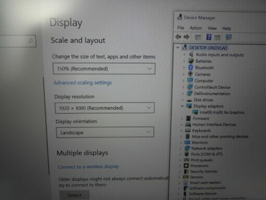This screenshot has width=266, height=200.
Task: Click the Print queues icon
Action: [186, 160]
